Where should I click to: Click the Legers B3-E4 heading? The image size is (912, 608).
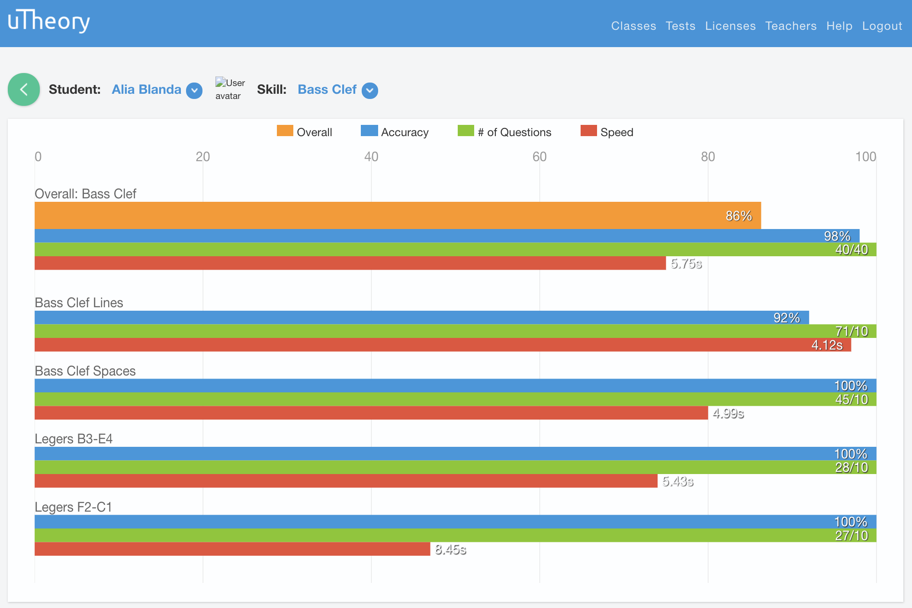74,439
